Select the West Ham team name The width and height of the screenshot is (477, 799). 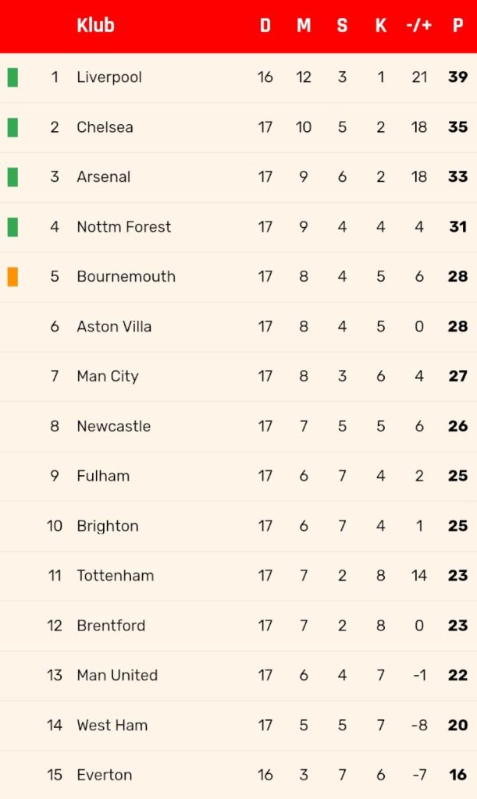(112, 725)
